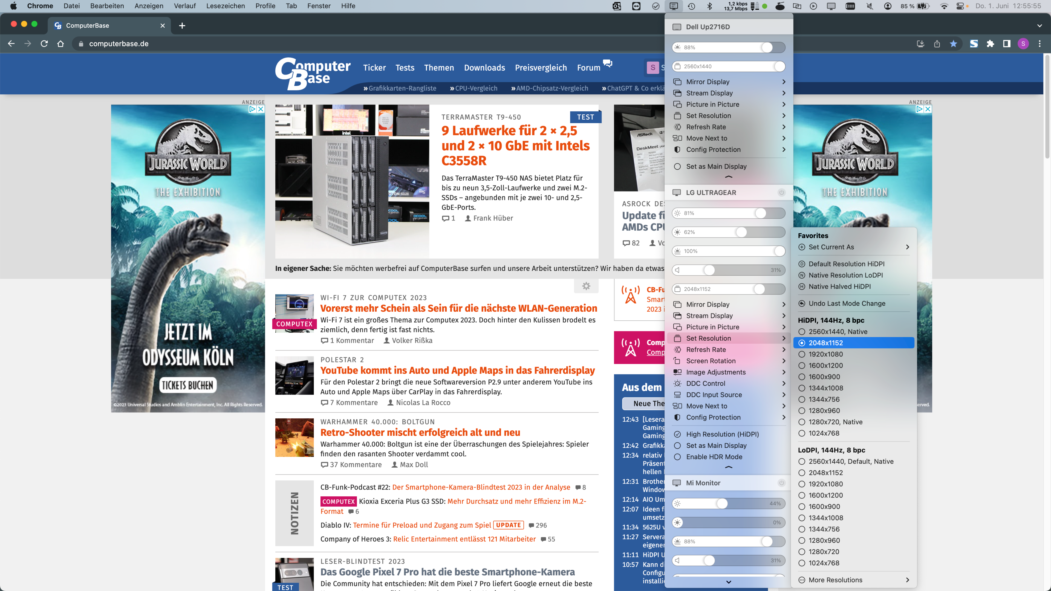Click Chrome's bookmark star icon
1051x591 pixels.
click(x=953, y=44)
